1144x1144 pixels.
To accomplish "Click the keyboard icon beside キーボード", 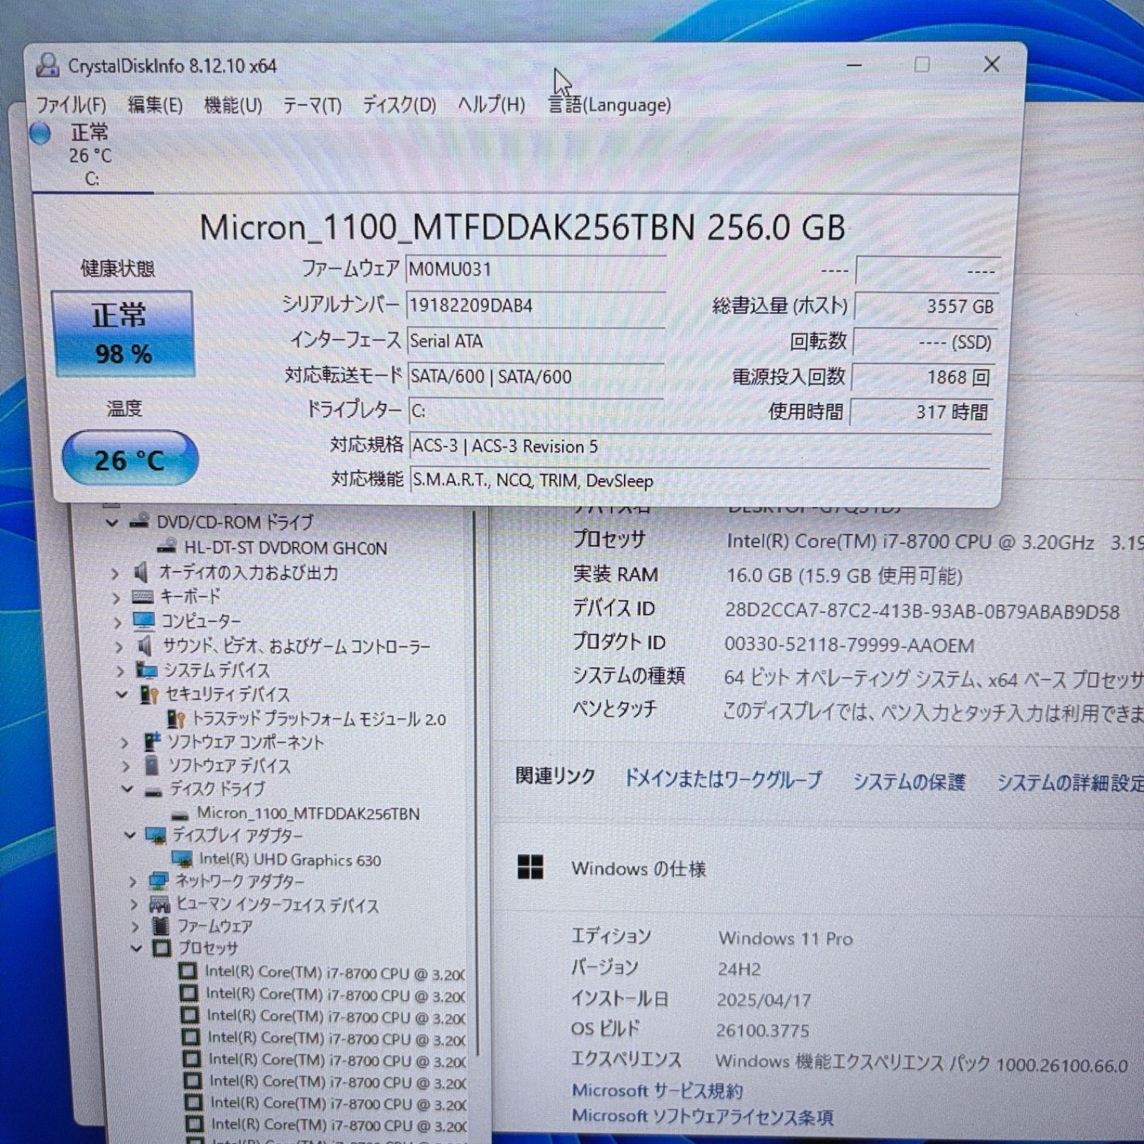I will pyautogui.click(x=143, y=597).
